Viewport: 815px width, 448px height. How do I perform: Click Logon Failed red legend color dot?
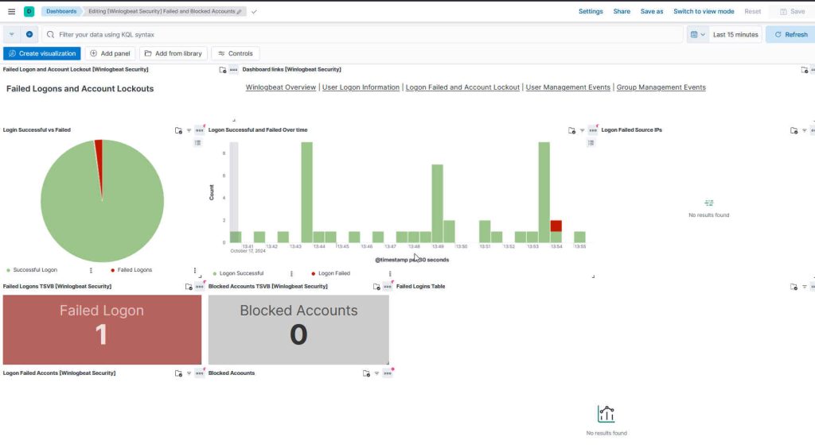[x=313, y=273]
